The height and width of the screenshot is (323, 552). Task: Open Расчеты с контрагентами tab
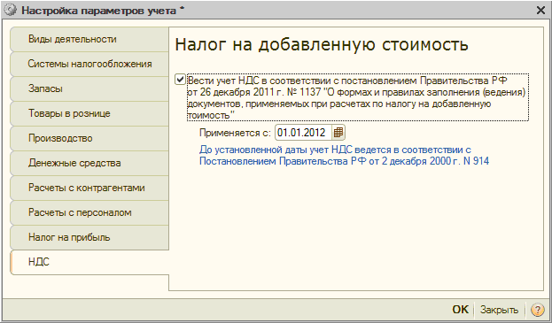coord(89,188)
